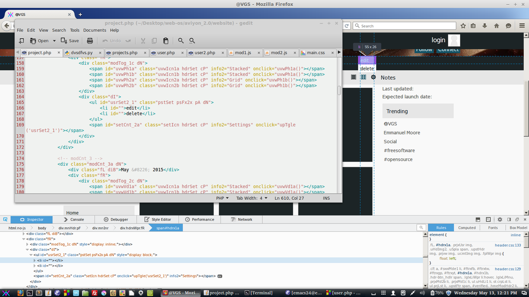Open Firefox downloads arrow icon
Screen dimensions: 529x297
click(x=484, y=26)
